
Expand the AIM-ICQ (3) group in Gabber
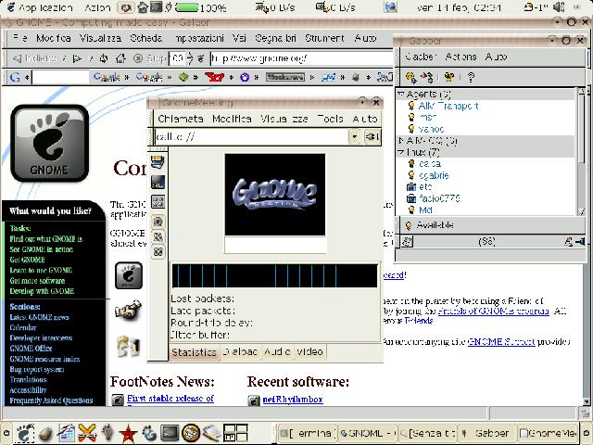point(401,141)
